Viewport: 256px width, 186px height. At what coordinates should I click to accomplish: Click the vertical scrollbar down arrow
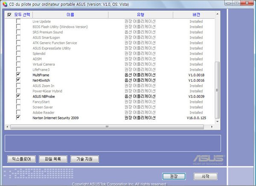tap(217, 121)
